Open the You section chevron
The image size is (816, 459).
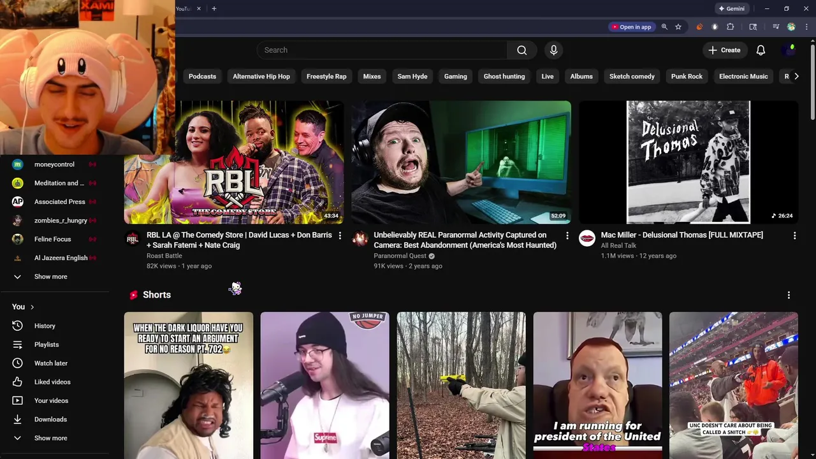pyautogui.click(x=32, y=307)
